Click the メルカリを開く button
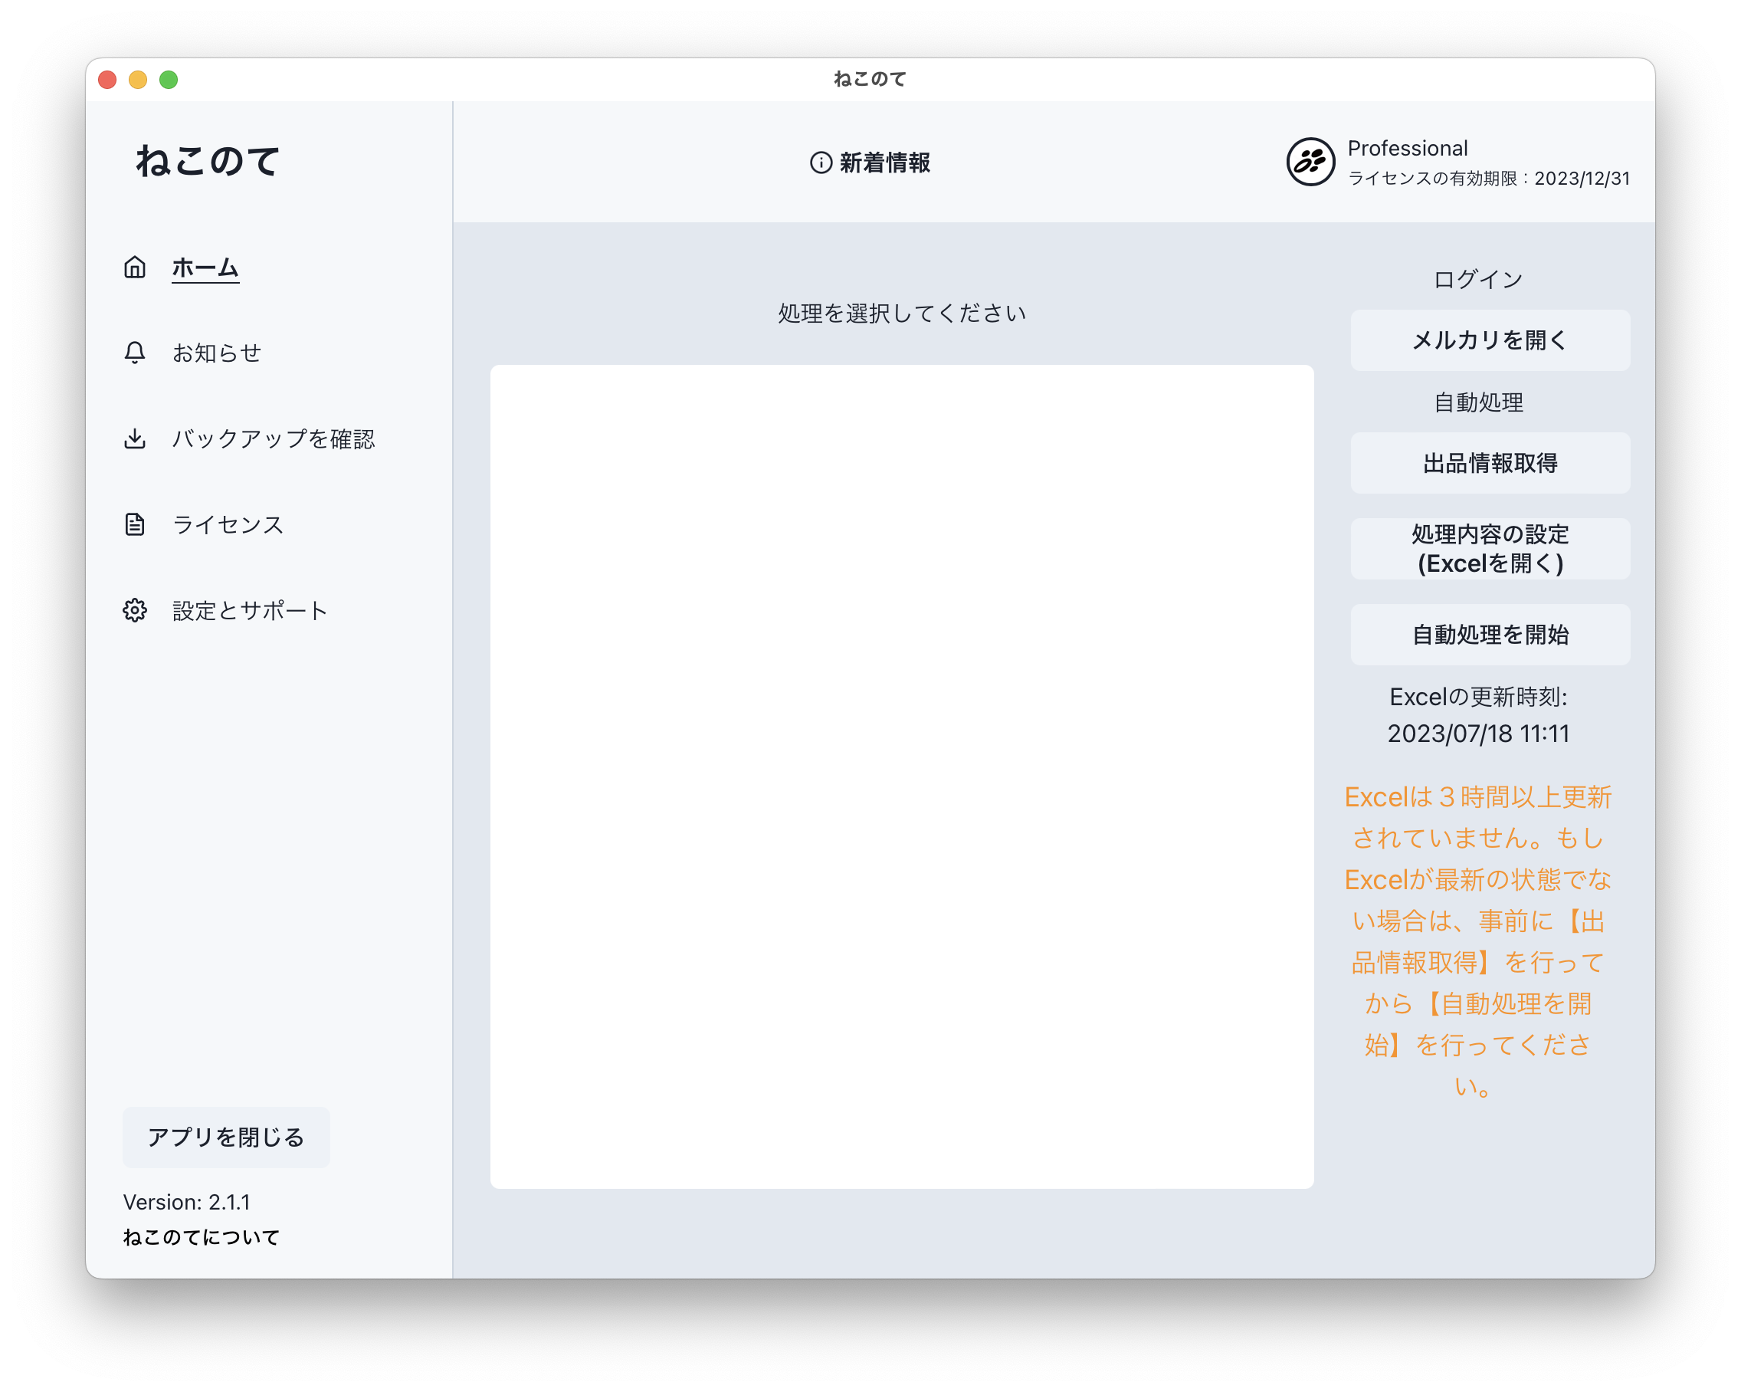1741x1392 pixels. pos(1490,340)
